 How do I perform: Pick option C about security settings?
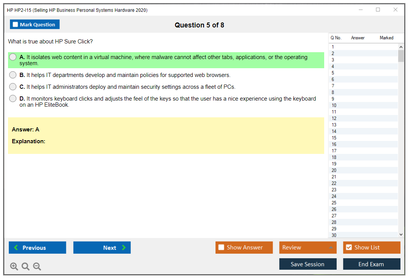click(x=13, y=87)
